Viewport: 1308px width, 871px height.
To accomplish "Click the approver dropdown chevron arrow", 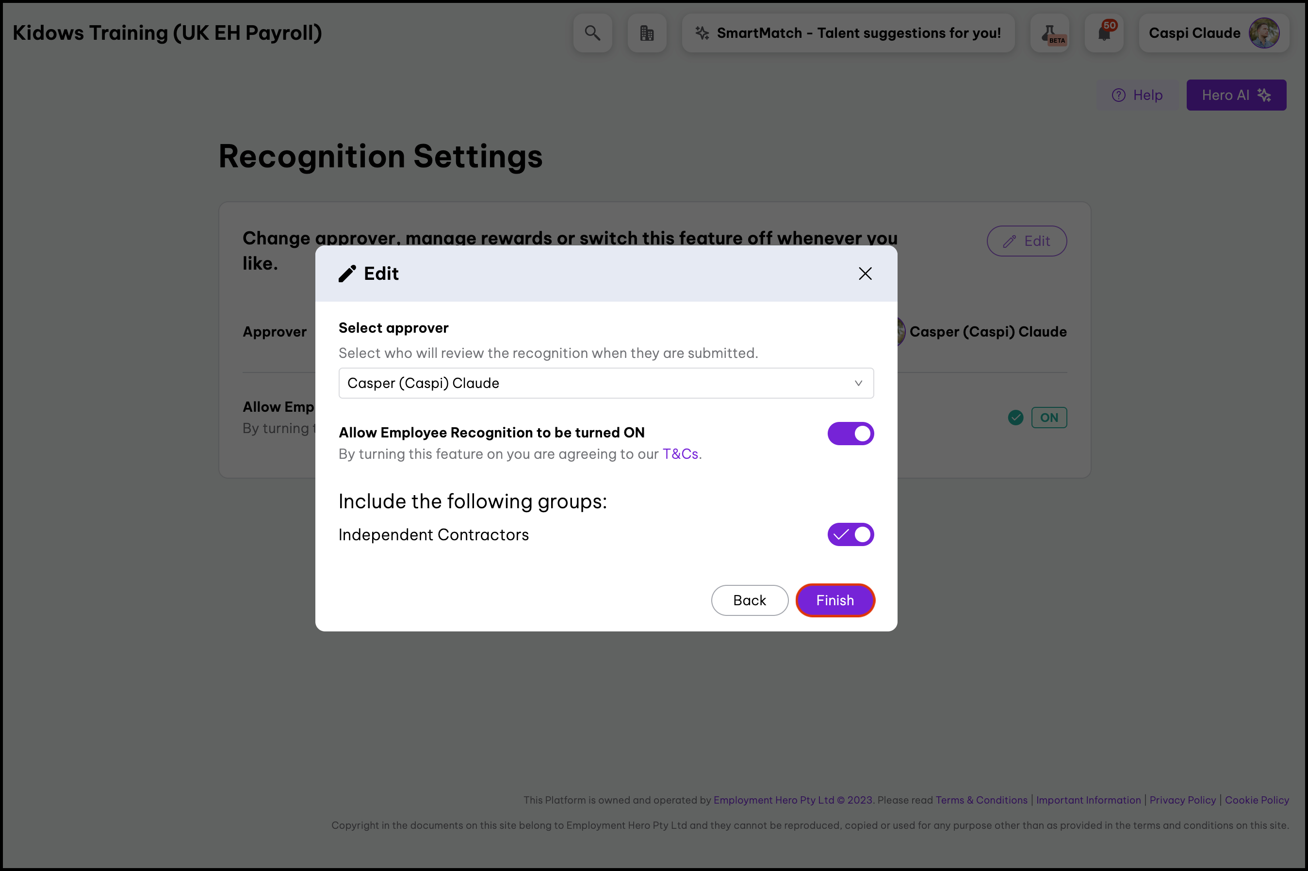I will 858,383.
